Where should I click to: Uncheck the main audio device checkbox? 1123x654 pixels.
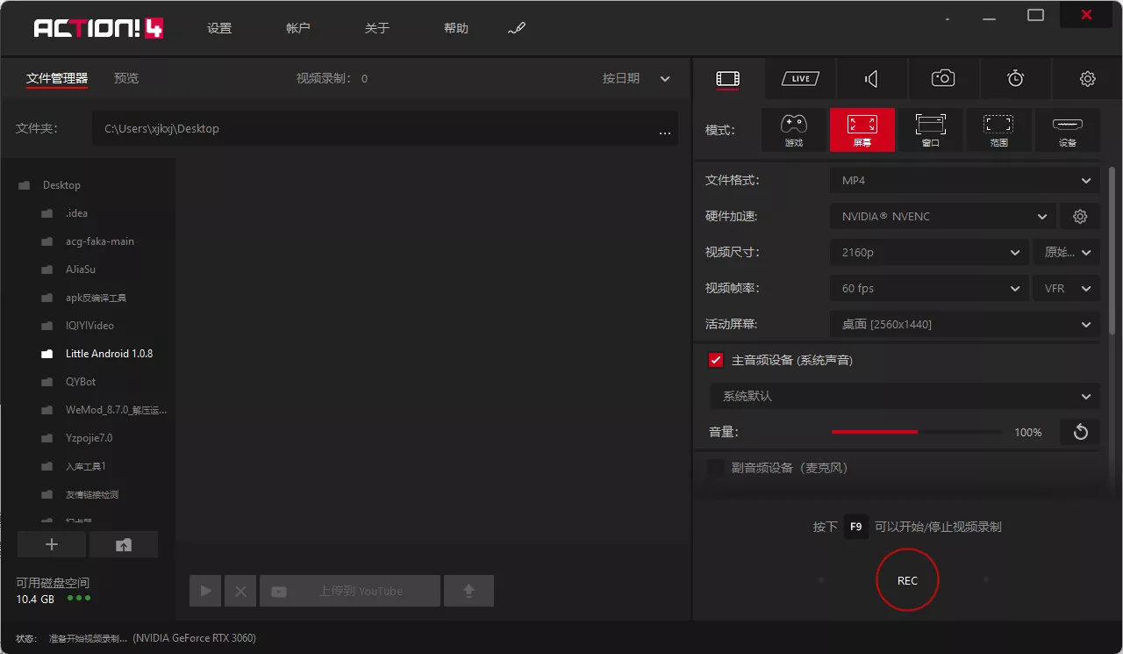(x=716, y=360)
